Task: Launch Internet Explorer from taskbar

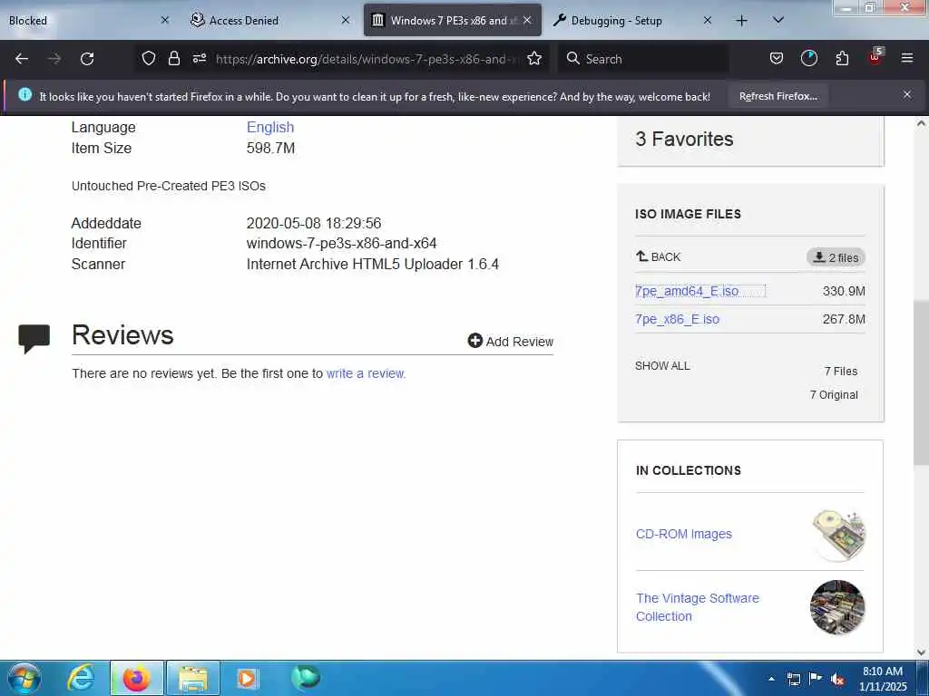Action: pos(81,678)
